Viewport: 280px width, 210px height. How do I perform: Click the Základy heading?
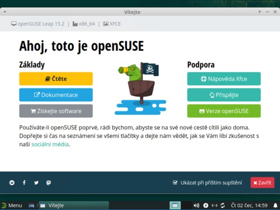pyautogui.click(x=32, y=65)
